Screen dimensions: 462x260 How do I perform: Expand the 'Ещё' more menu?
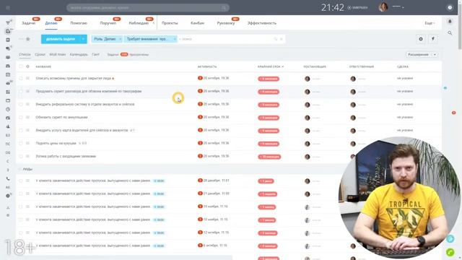430,23
